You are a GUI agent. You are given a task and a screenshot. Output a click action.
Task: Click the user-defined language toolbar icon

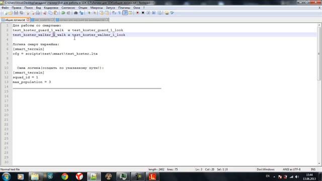(130, 13)
